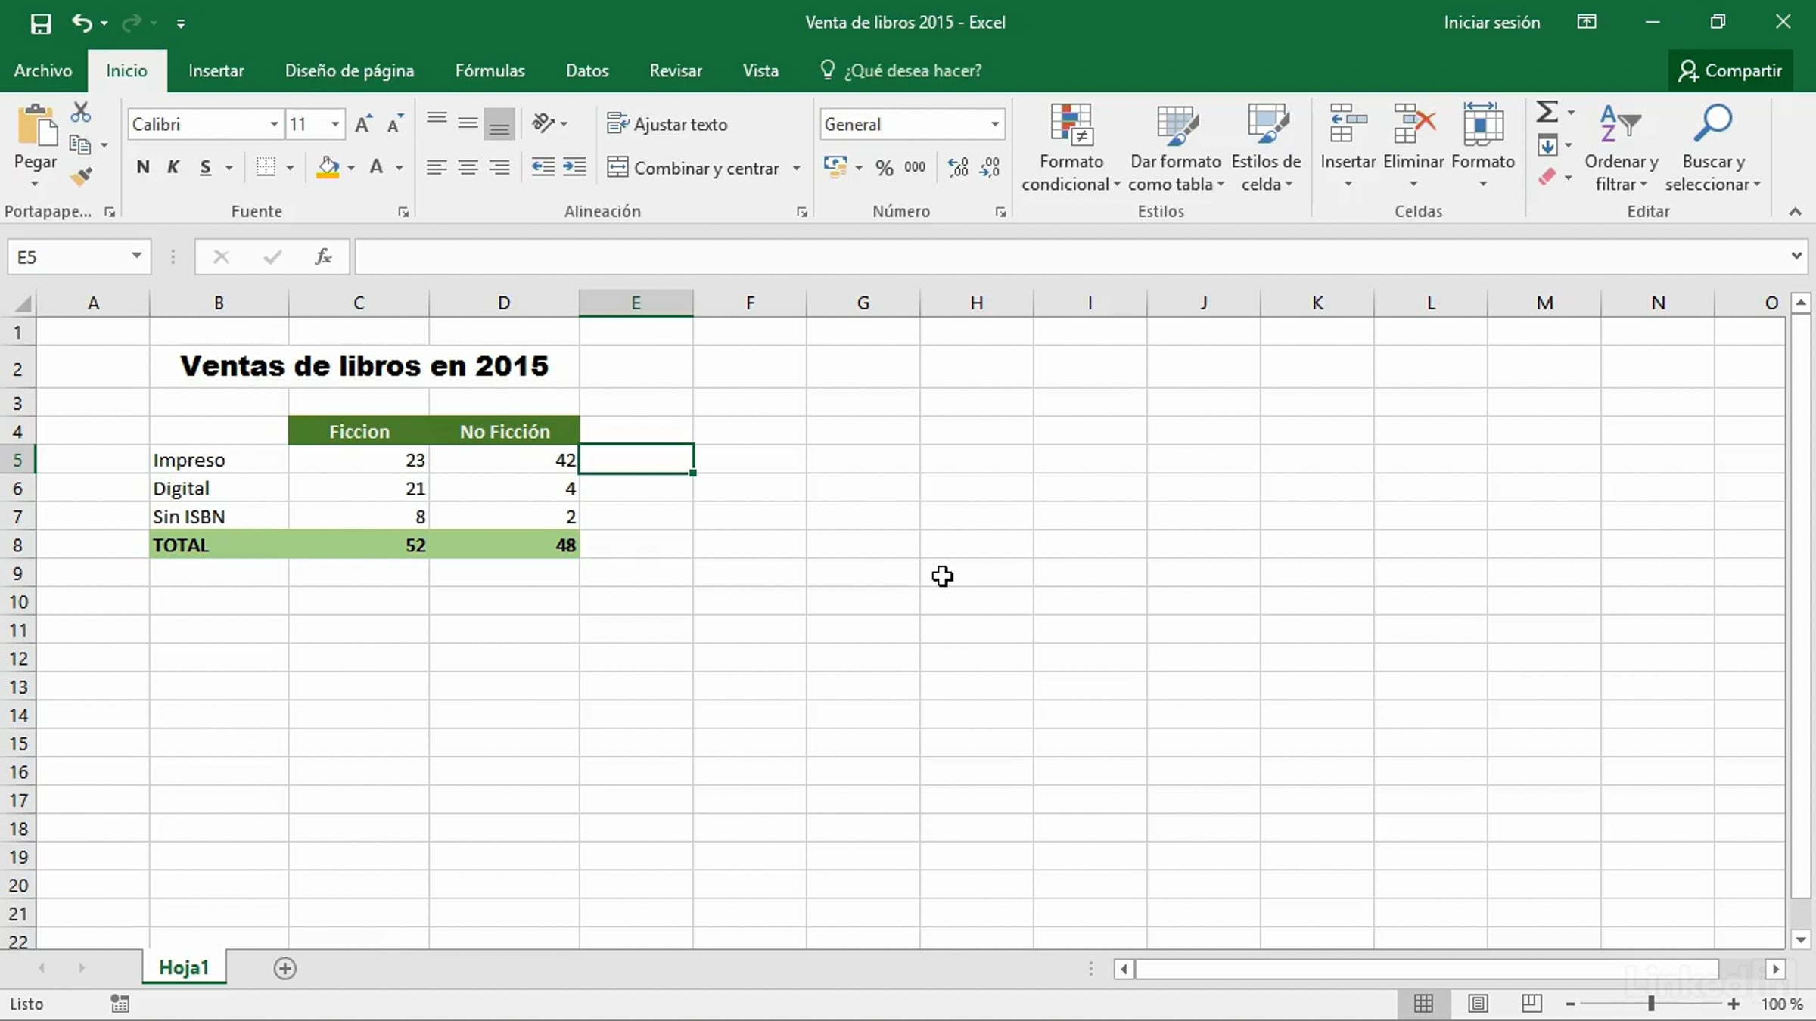Click the Cut scissors icon
Viewport: 1816px width, 1021px height.
pos(80,113)
